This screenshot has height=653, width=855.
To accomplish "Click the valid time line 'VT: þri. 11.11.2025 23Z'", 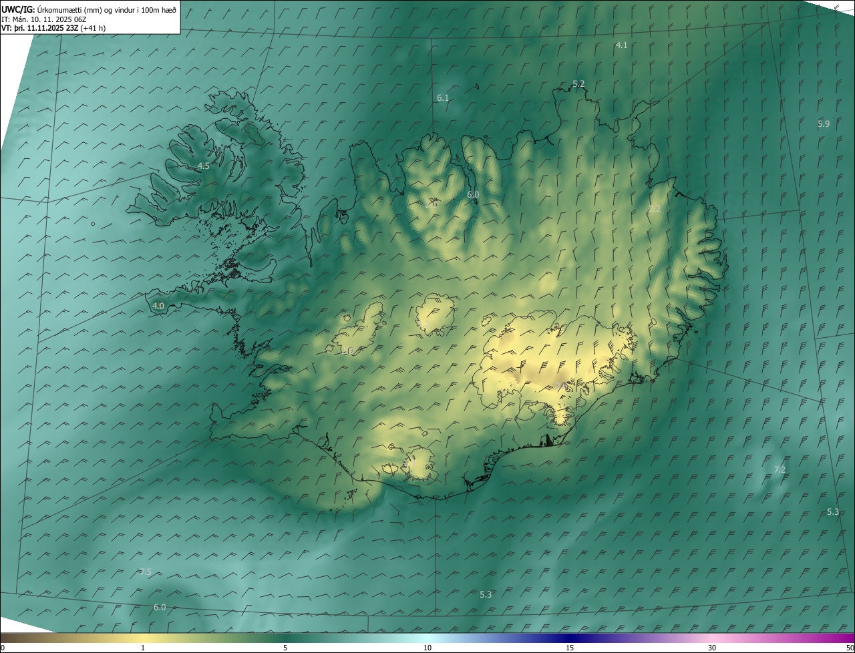I will (x=39, y=28).
